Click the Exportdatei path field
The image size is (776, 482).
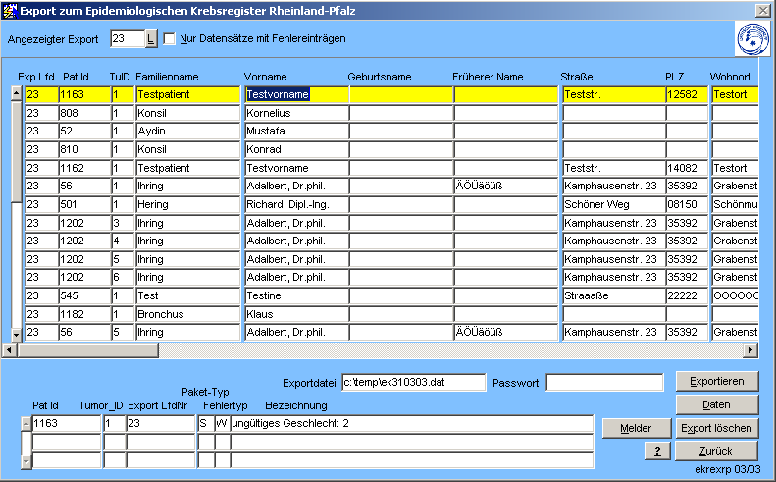[x=413, y=383]
